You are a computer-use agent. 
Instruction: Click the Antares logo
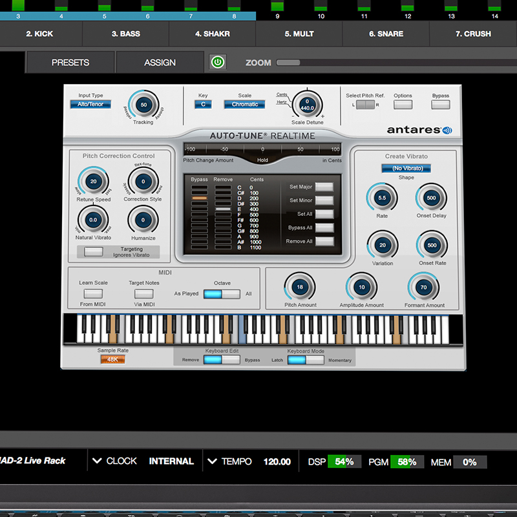pyautogui.click(x=419, y=131)
